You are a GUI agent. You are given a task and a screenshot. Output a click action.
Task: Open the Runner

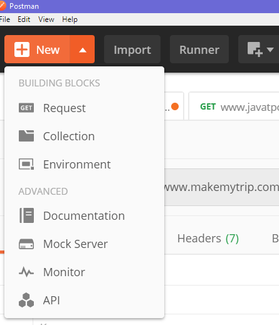coord(199,49)
